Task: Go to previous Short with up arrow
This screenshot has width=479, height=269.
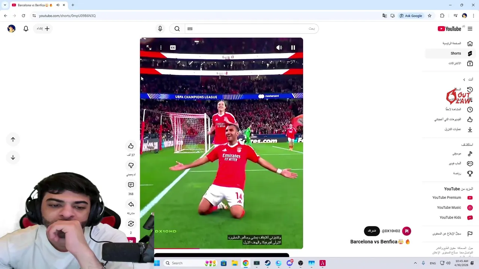Action: coord(13,139)
